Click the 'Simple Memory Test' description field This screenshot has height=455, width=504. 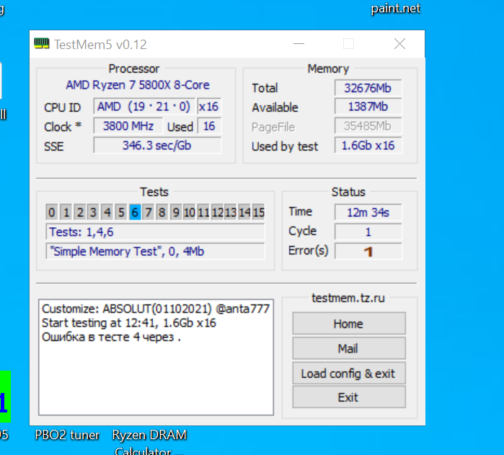155,251
